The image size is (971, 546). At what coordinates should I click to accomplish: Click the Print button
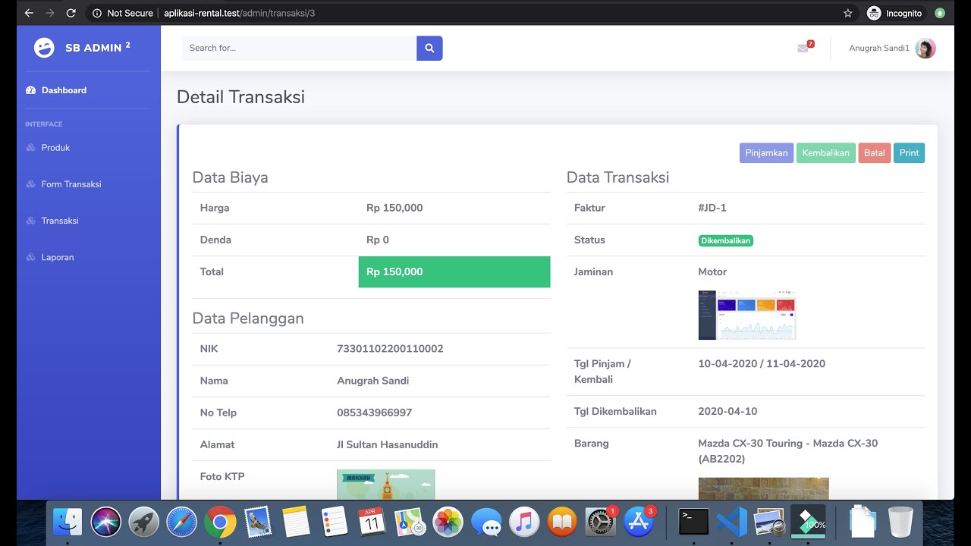pos(909,153)
